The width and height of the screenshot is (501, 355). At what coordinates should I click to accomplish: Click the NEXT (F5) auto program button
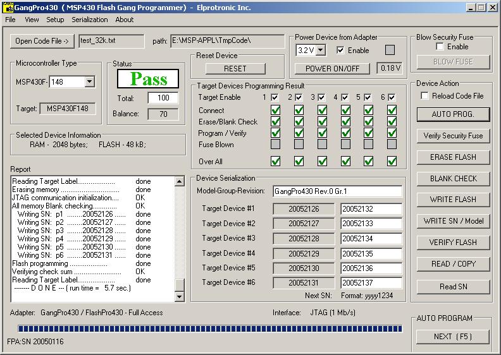453,337
